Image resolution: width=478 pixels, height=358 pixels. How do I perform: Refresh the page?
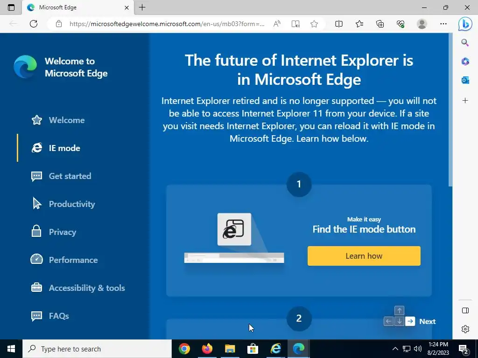pyautogui.click(x=34, y=24)
